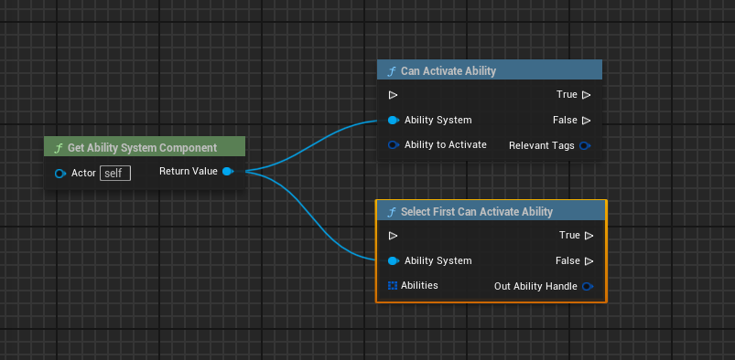Viewport: 735px width, 360px height.
Task: Click True execution pin on Select First Can Activate Ability
Action: [x=589, y=236]
